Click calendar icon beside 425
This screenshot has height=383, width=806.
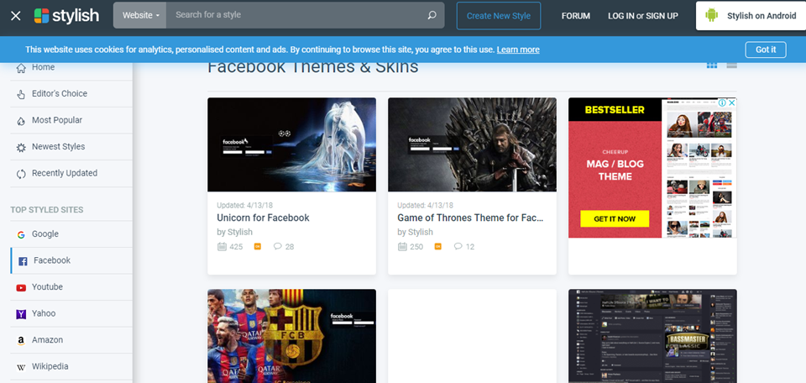222,247
